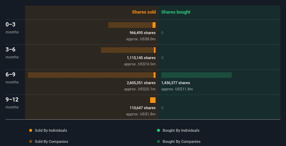Click the Sold By Individuals legend dot

[x=31, y=130]
